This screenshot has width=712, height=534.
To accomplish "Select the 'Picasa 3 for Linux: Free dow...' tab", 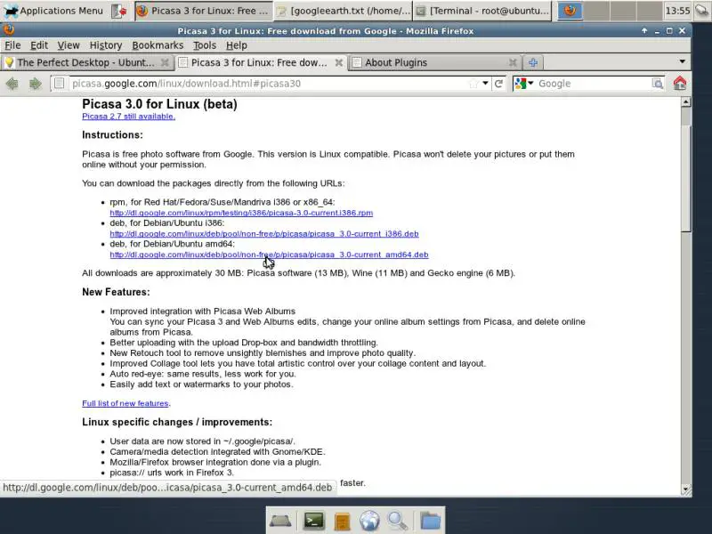I will 261,62.
